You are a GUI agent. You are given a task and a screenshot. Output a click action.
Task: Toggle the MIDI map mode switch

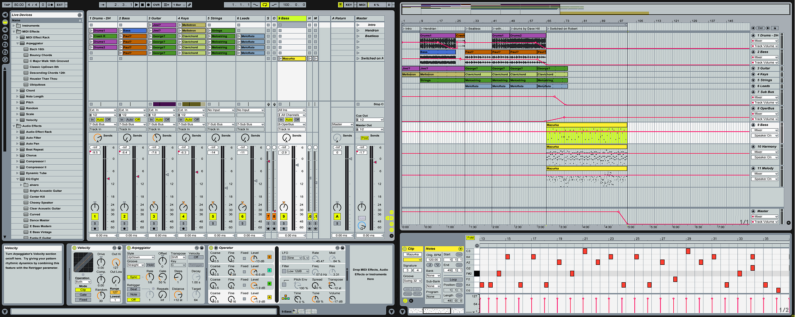click(362, 5)
